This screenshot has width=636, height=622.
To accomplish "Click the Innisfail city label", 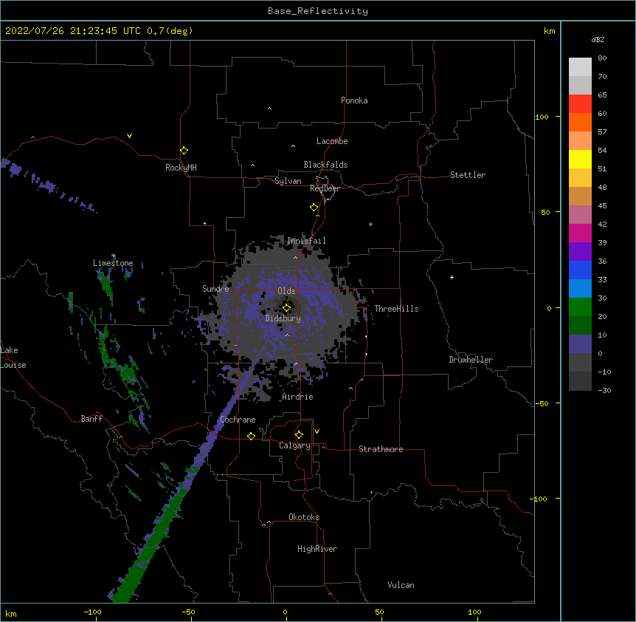I will [x=306, y=241].
